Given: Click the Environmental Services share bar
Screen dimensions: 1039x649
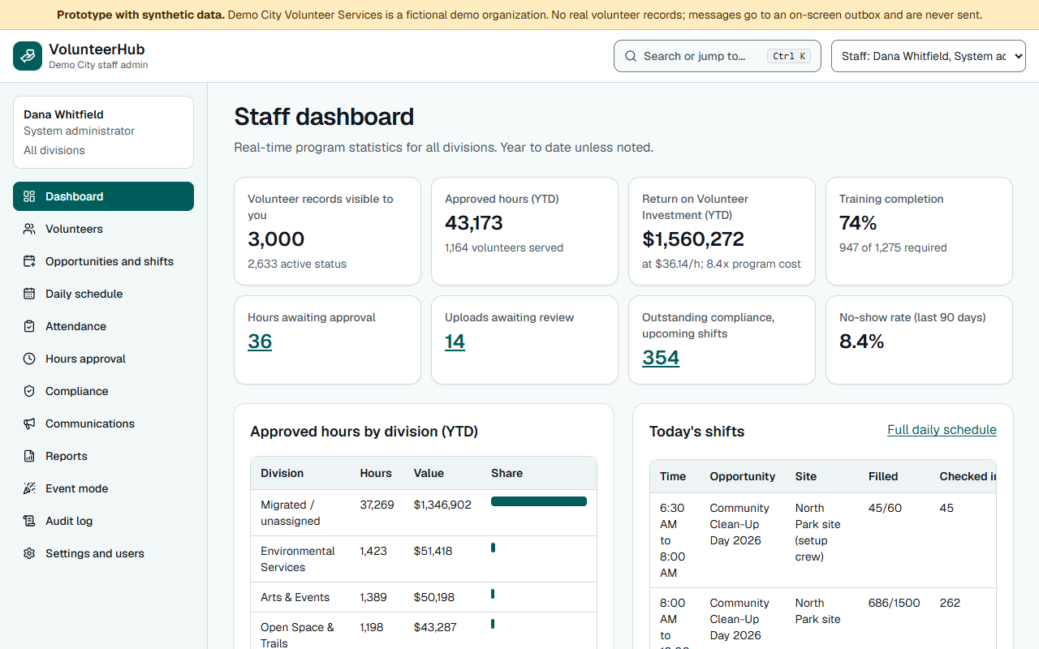Looking at the screenshot, I should 493,548.
